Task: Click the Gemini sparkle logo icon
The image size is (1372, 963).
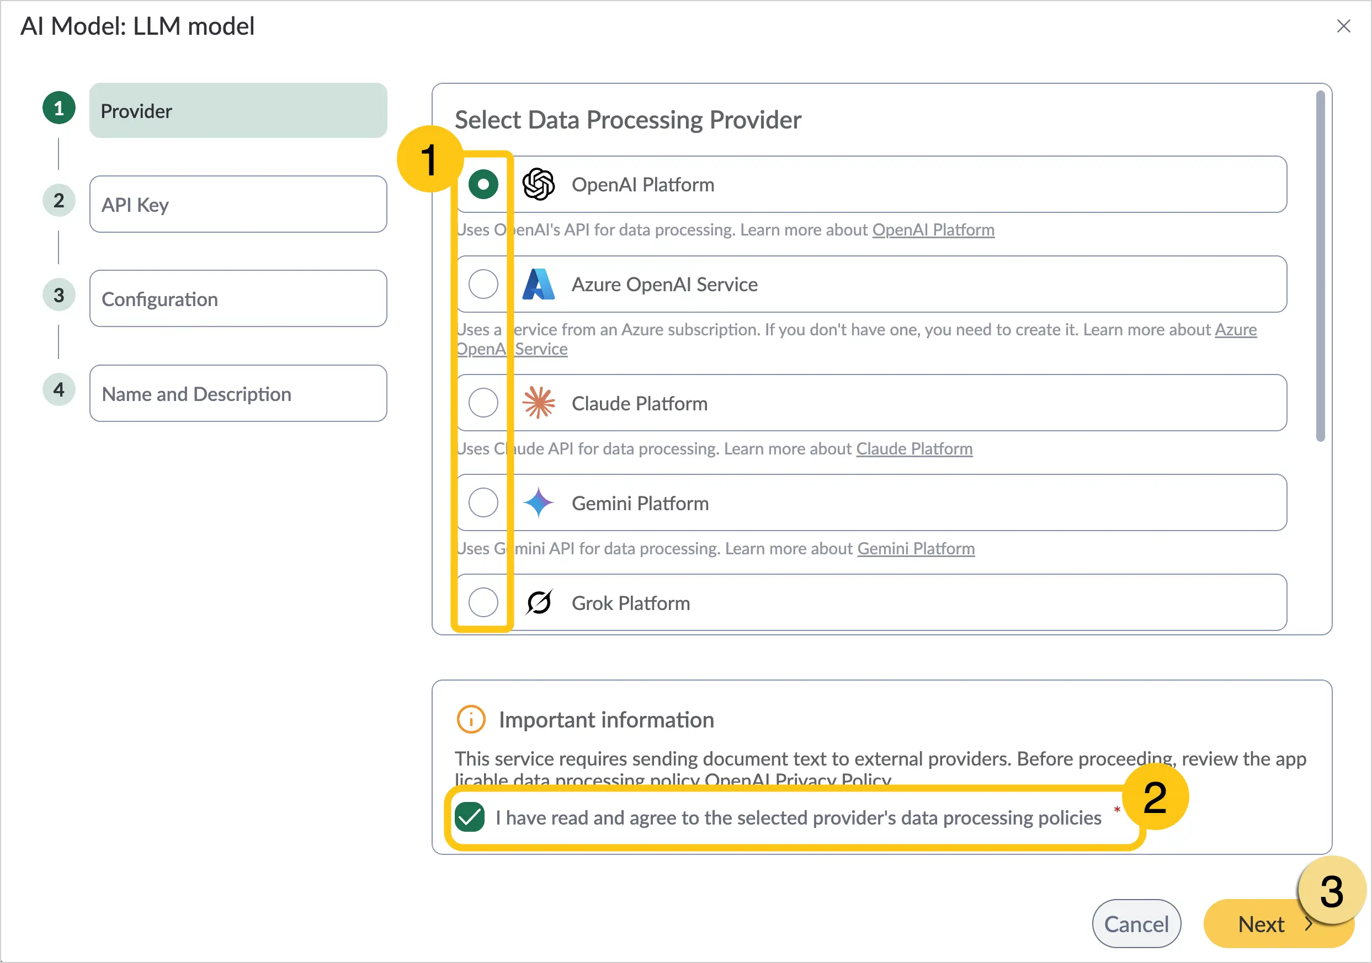Action: coord(538,502)
